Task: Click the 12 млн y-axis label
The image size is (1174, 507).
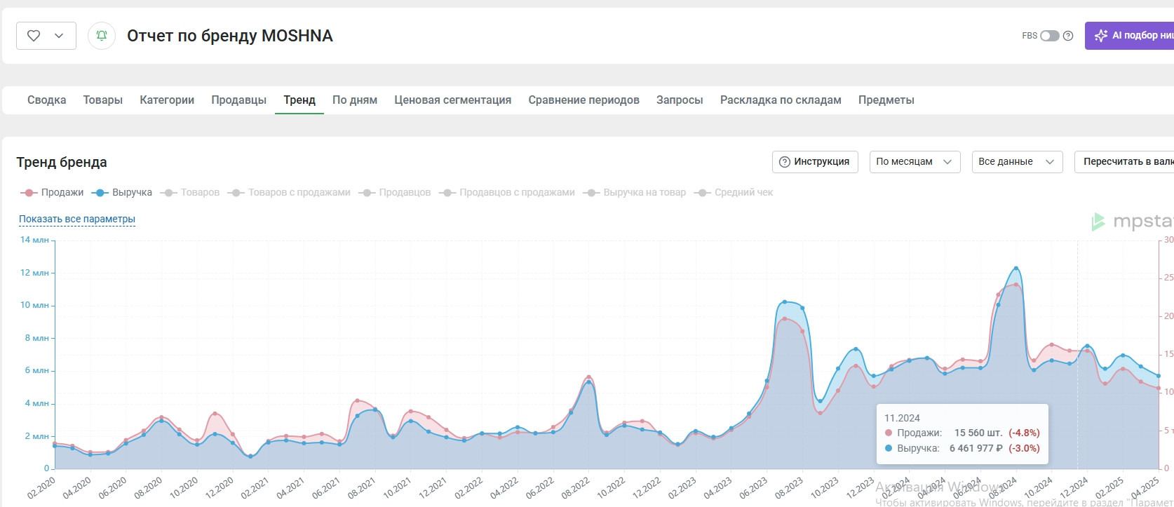Action: (34, 273)
